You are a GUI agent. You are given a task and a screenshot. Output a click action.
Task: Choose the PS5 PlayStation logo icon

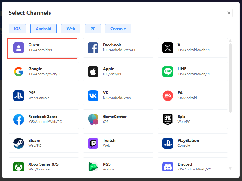pyautogui.click(x=19, y=96)
